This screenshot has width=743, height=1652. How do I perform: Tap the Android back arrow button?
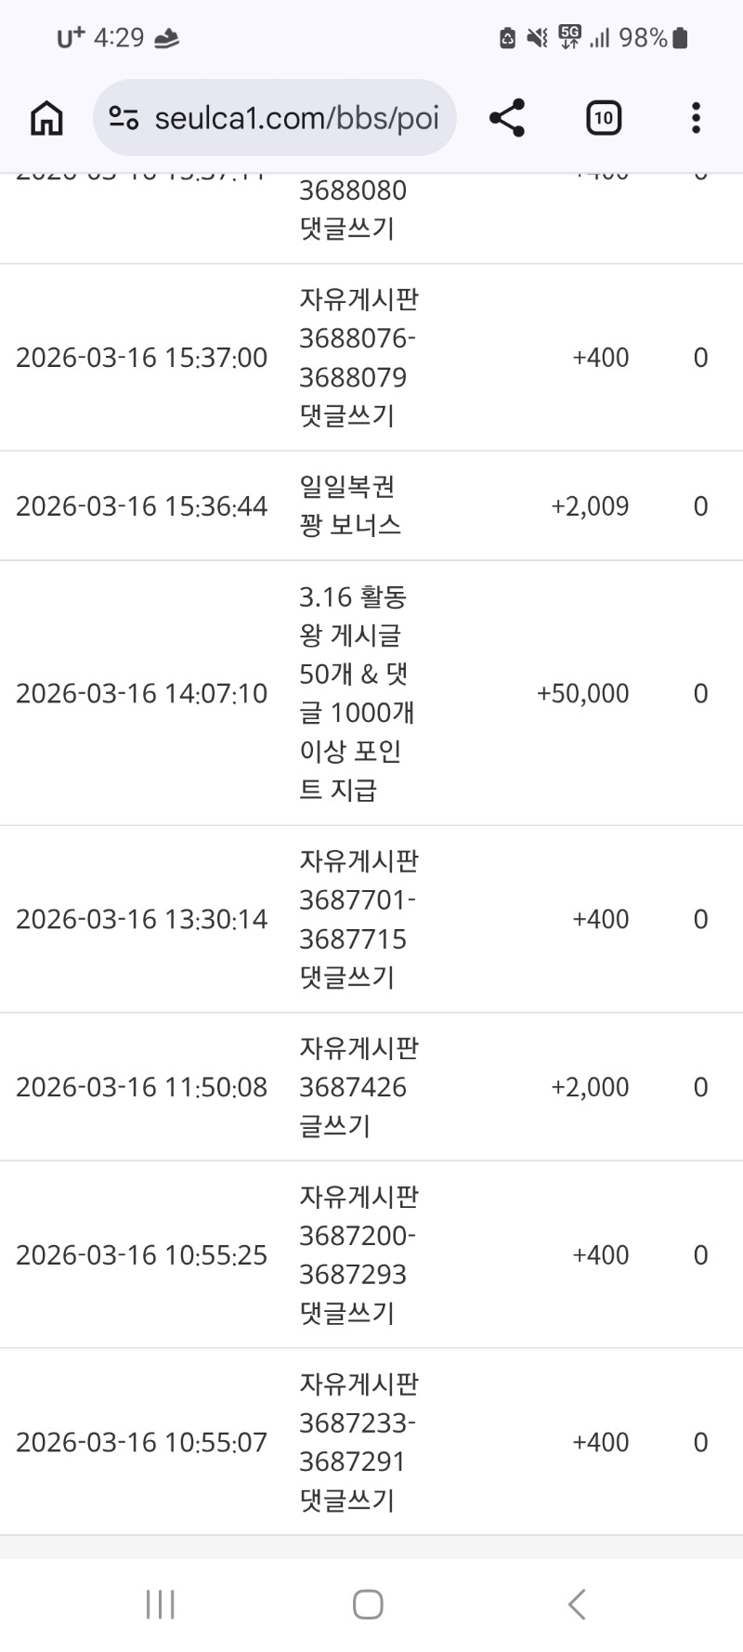pos(577,1604)
